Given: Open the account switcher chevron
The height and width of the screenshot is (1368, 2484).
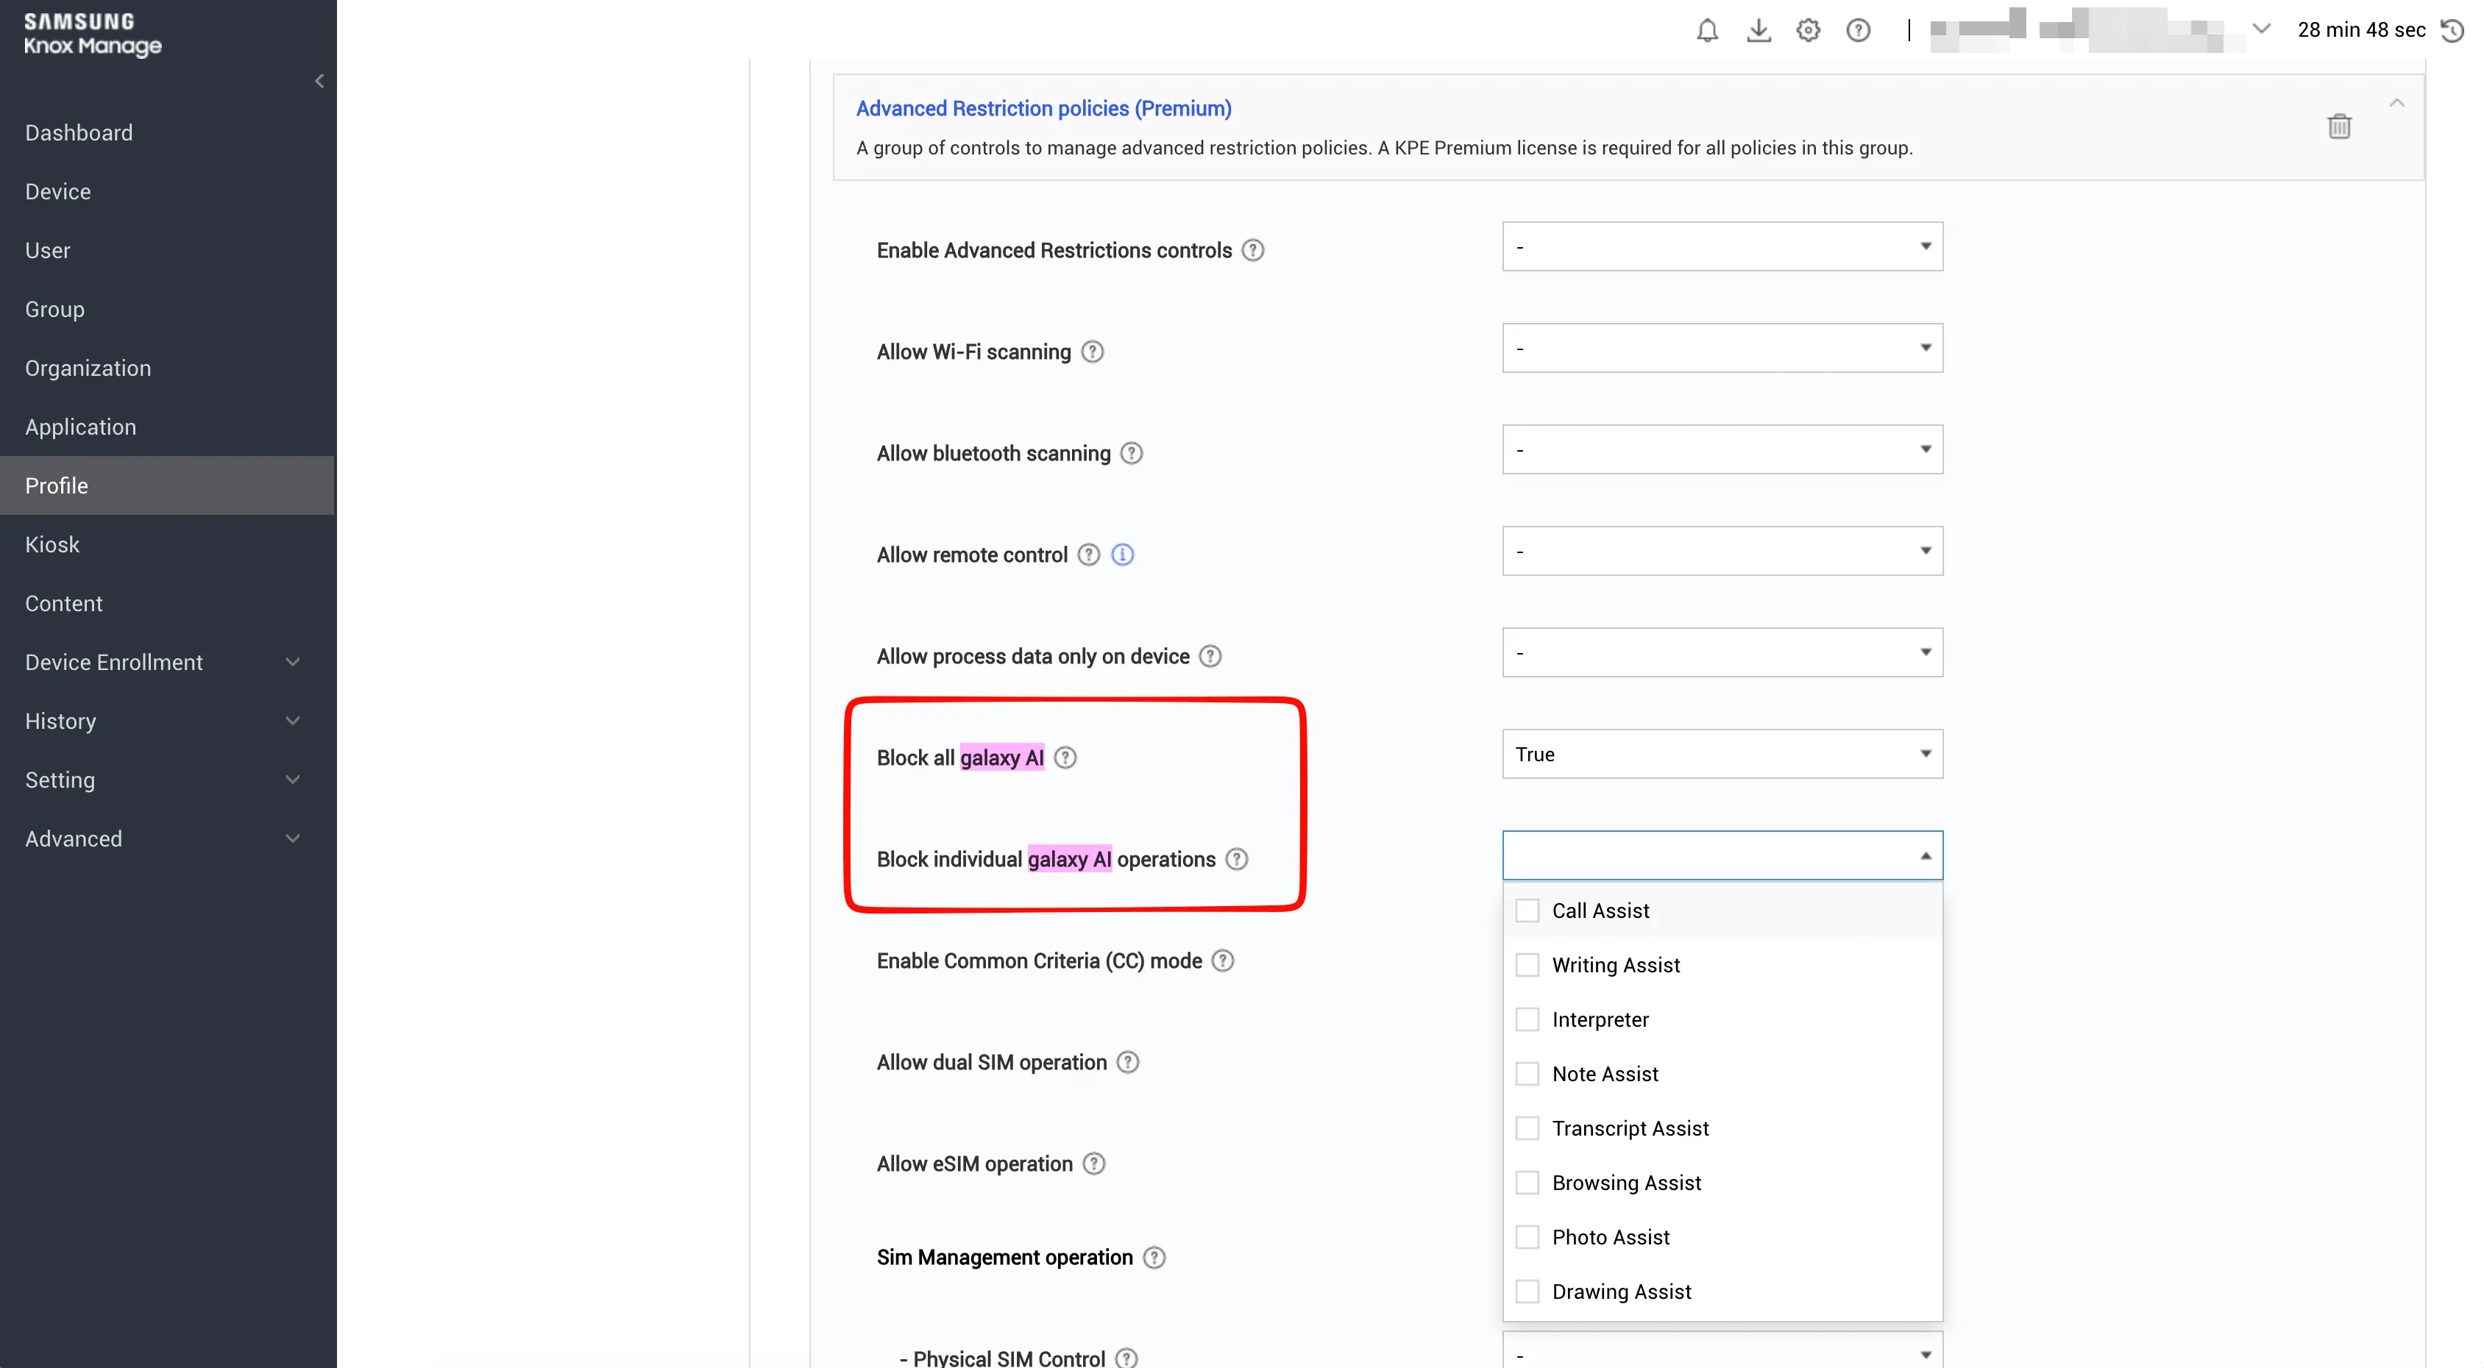Looking at the screenshot, I should pos(2261,27).
